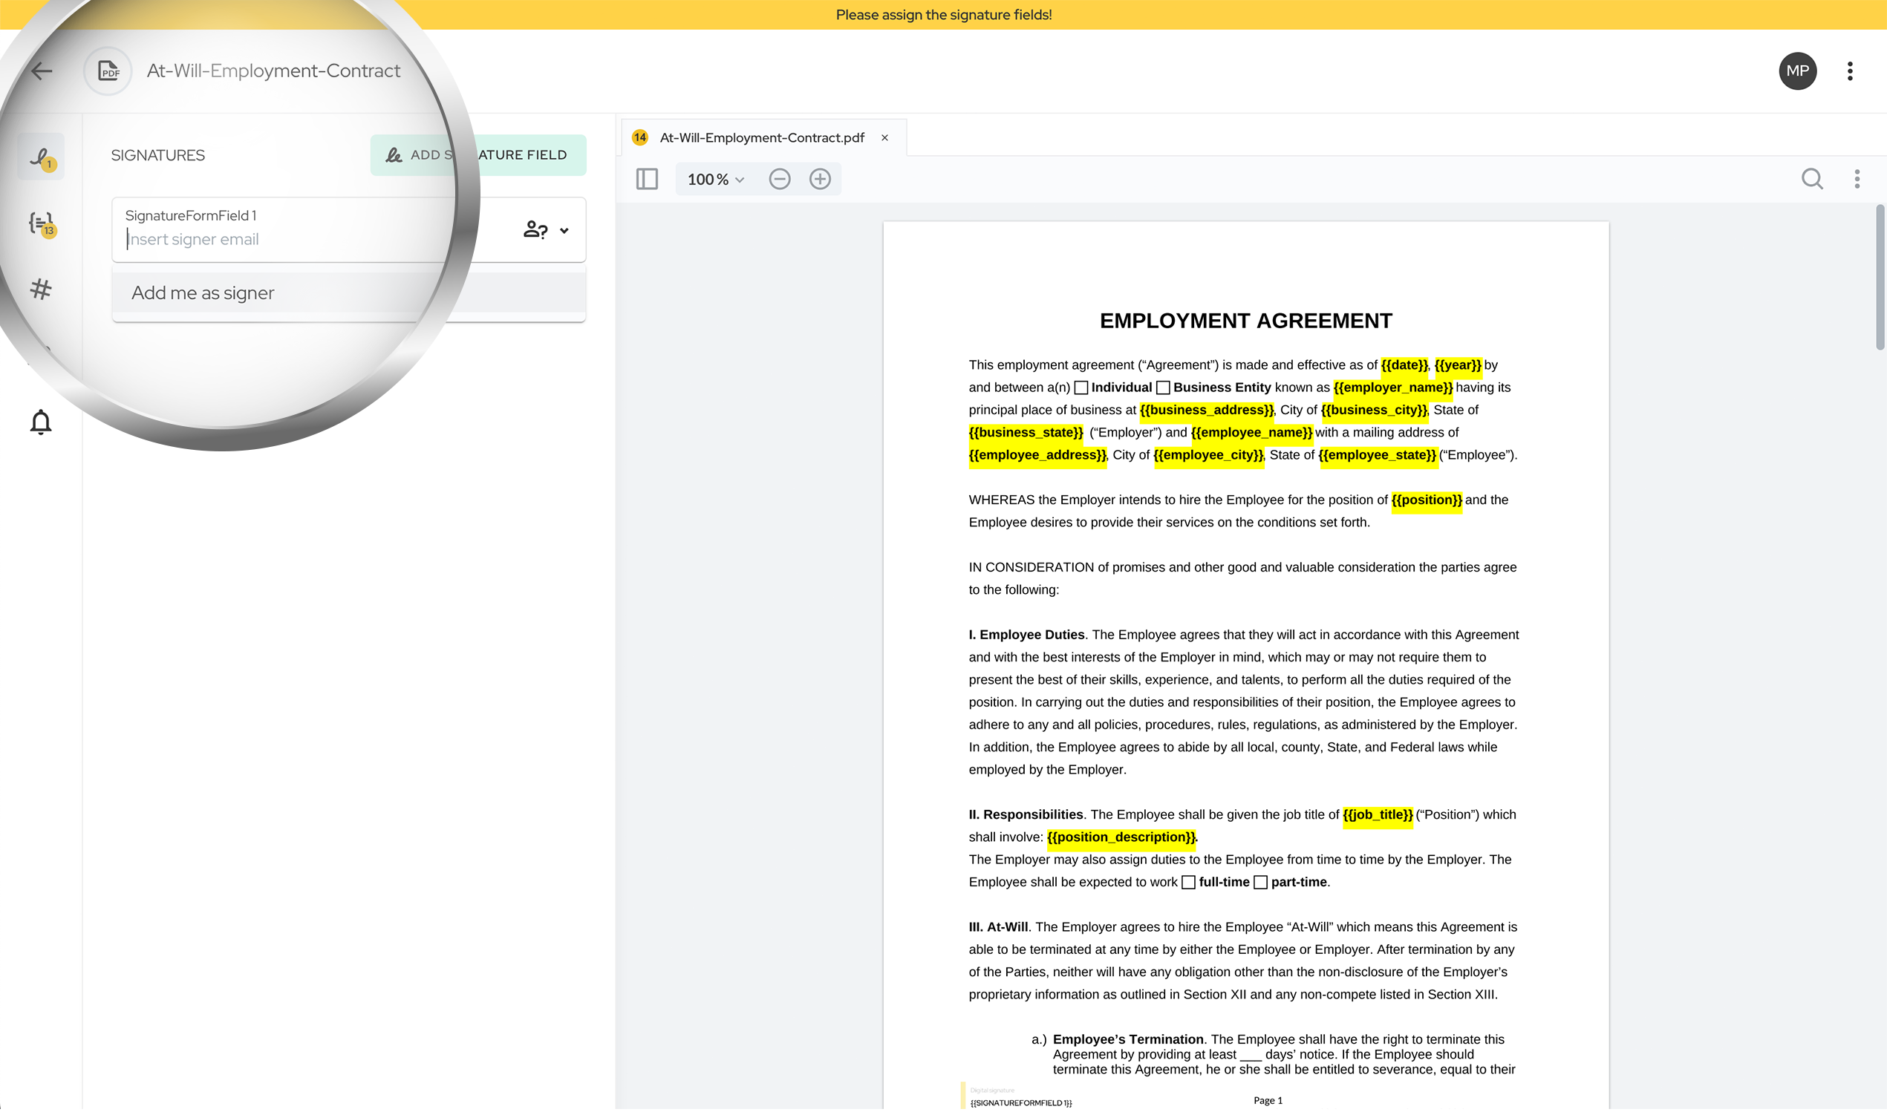Toggle the page thumbnails sidebar icon
The height and width of the screenshot is (1115, 1887).
coord(646,179)
